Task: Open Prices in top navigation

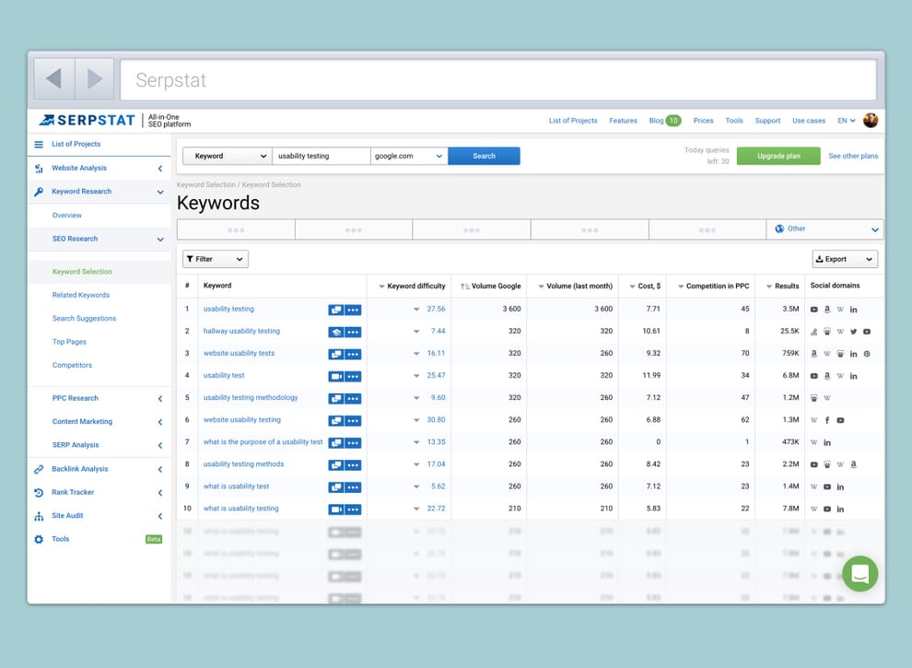Action: pos(703,121)
